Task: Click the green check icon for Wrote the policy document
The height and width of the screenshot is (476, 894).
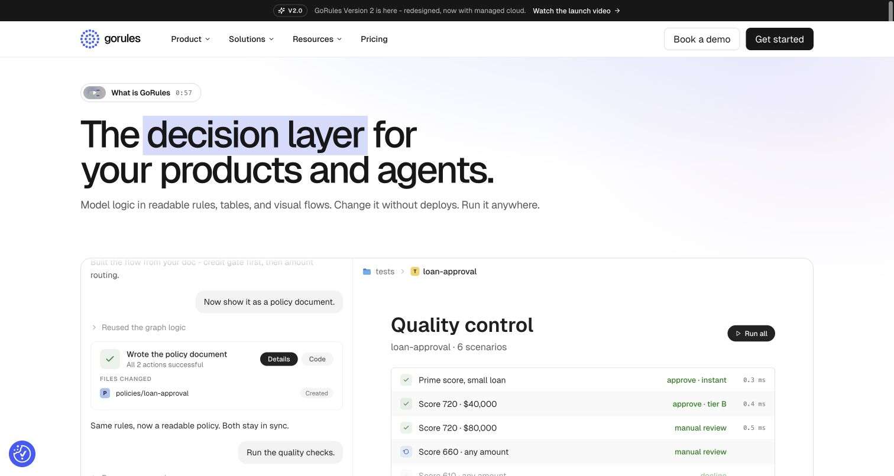Action: (x=110, y=359)
